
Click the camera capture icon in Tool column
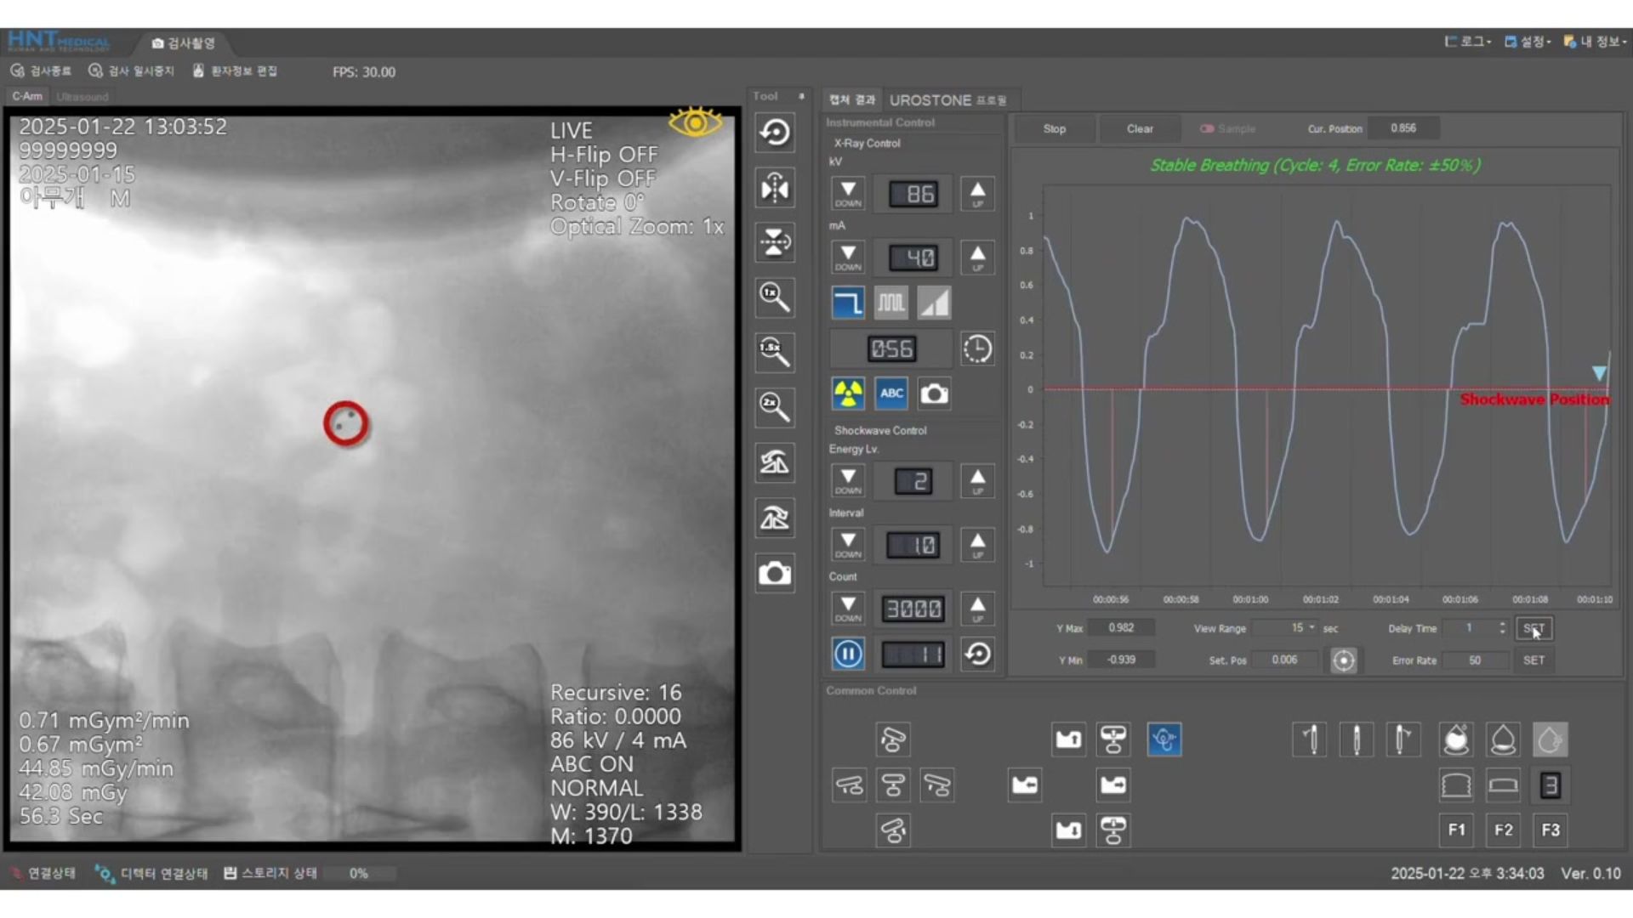click(x=774, y=573)
